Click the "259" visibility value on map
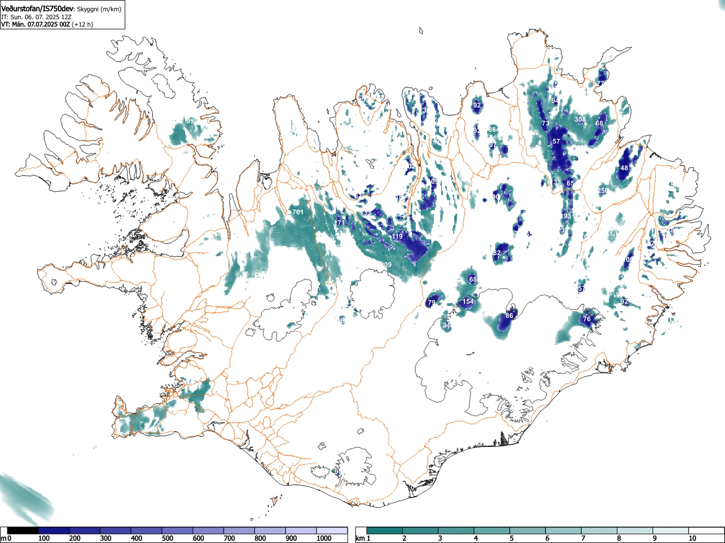Viewport: 725px width, 543px height. pos(603,191)
